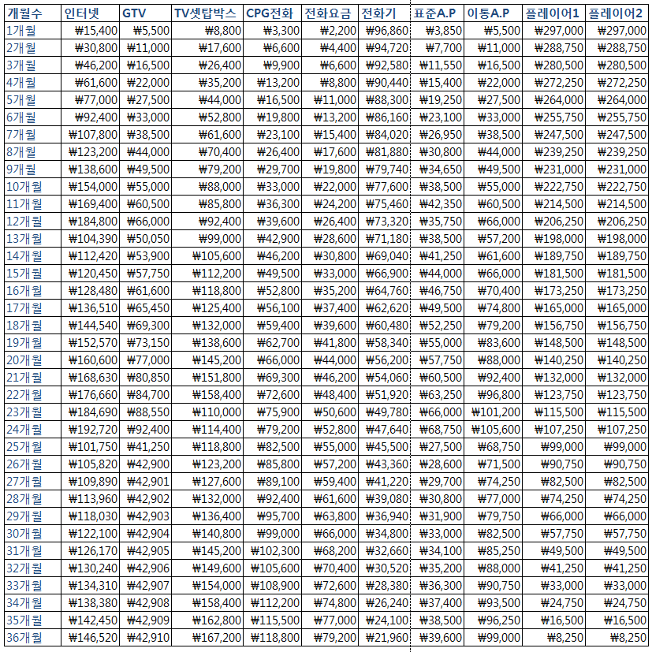Viewport: 652px width, 652px height.
Task: Select 전화기 value ₩96,860 in 1개월 row
Action: point(384,31)
